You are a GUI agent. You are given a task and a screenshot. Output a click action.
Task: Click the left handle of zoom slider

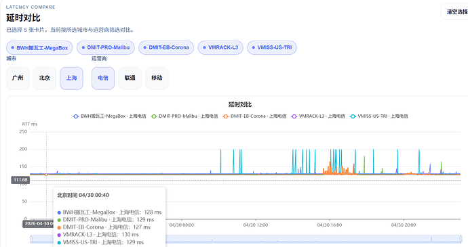(31, 239)
